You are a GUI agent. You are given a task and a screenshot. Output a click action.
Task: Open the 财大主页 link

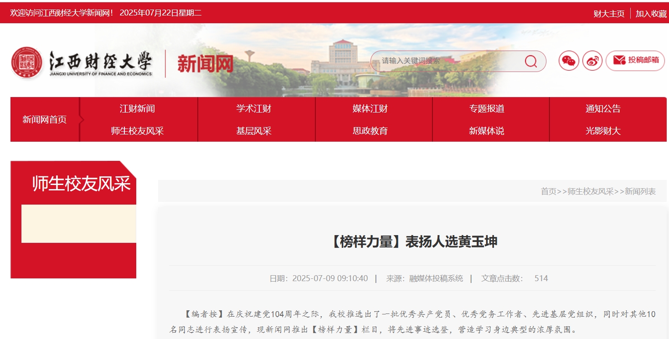coord(609,14)
